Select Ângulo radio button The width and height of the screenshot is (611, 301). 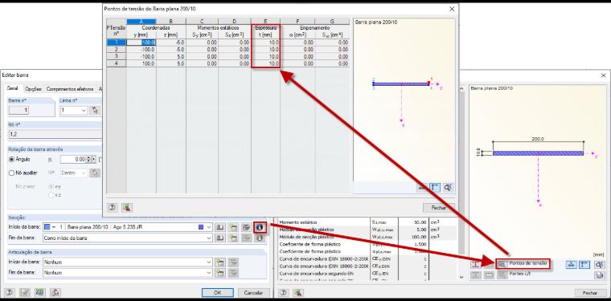click(x=12, y=160)
